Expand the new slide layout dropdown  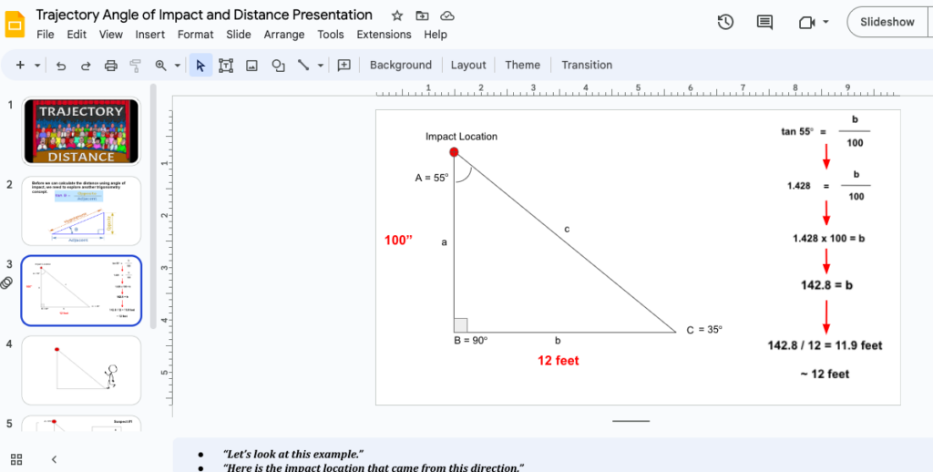point(37,66)
